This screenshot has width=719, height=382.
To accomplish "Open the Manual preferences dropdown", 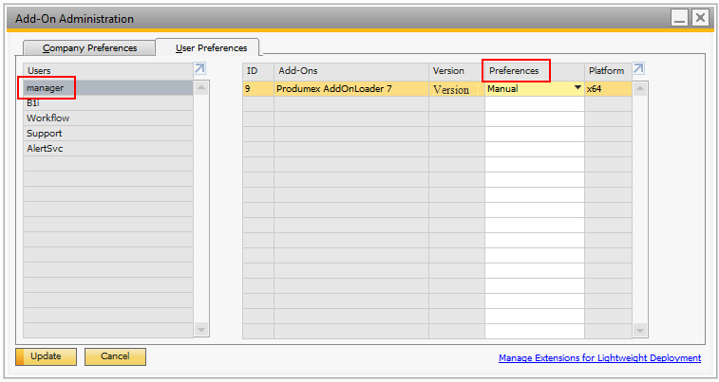I will click(577, 88).
